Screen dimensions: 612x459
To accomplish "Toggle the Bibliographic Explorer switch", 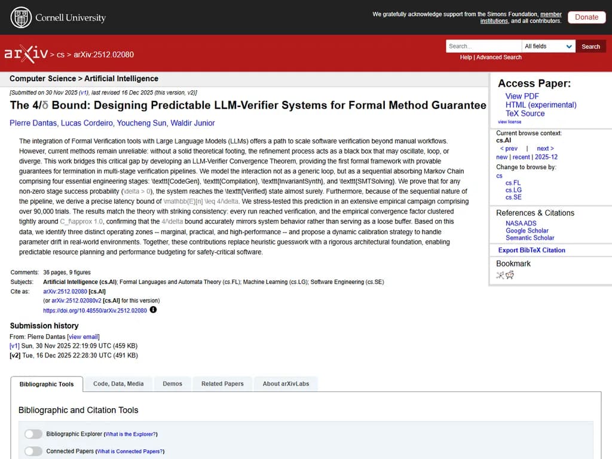I will coord(33,434).
